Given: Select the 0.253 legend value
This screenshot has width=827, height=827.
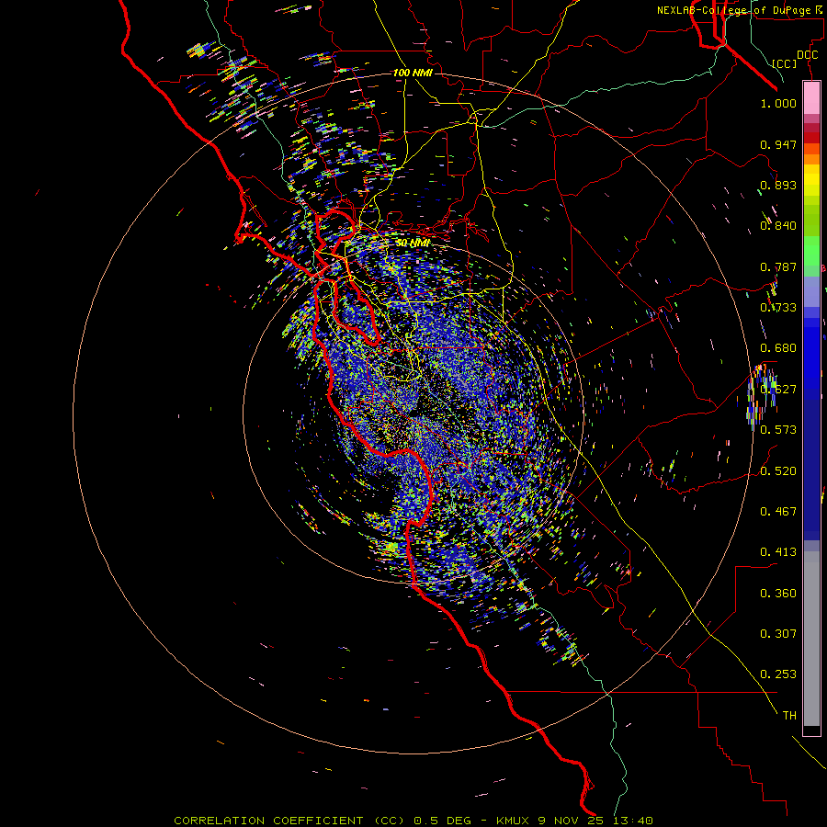Looking at the screenshot, I should 778,674.
